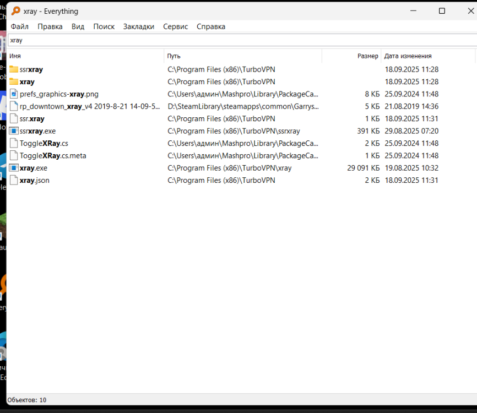Viewport: 477px width, 413px height.
Task: Select the rp_downtown_xray_v4 2019-8-21 file name
Action: pos(90,106)
